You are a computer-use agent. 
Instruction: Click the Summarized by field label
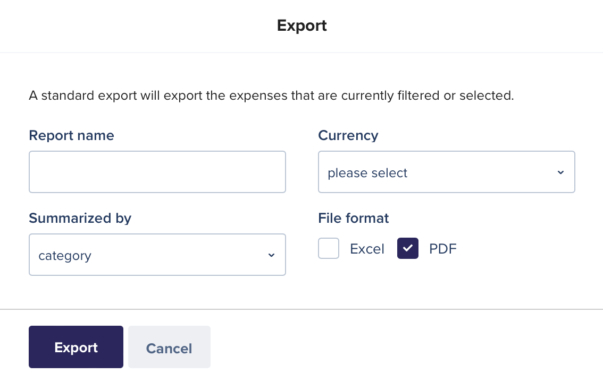[80, 218]
